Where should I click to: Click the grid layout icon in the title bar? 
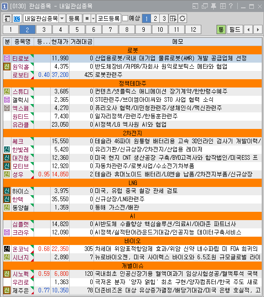pyautogui.click(x=223, y=6)
